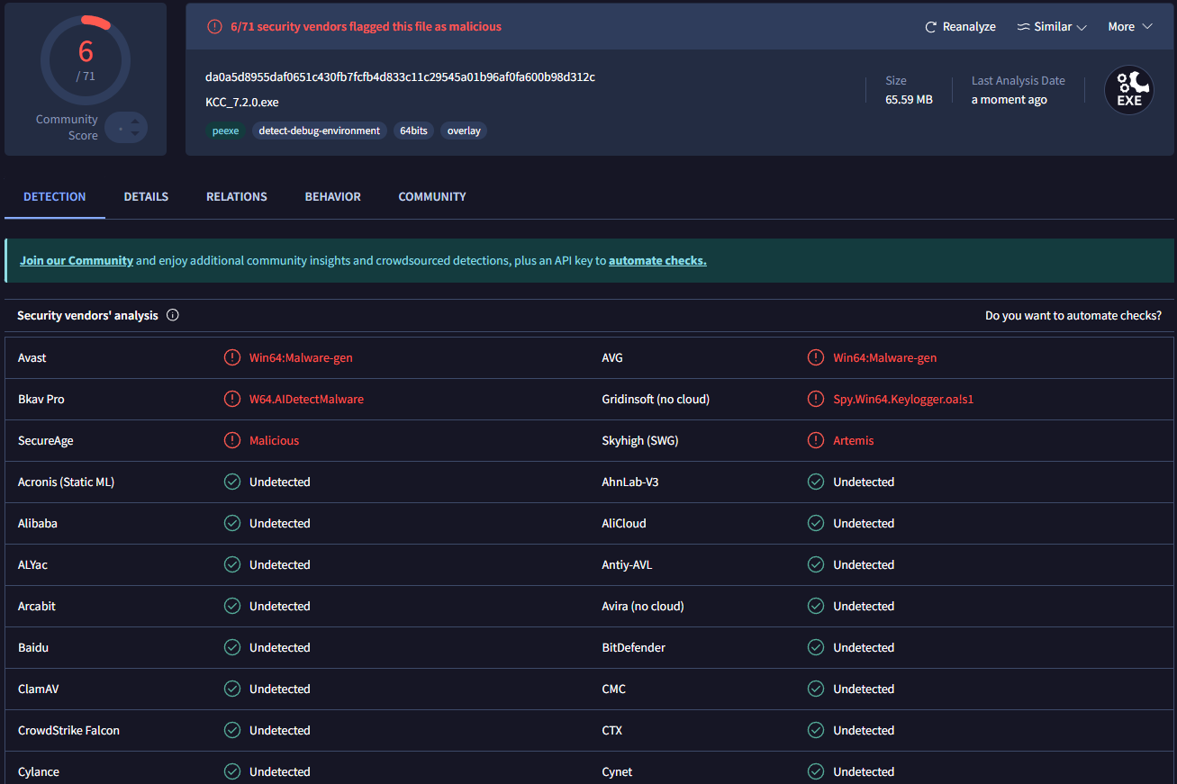Click the automate checks link
This screenshot has width=1177, height=784.
click(657, 261)
